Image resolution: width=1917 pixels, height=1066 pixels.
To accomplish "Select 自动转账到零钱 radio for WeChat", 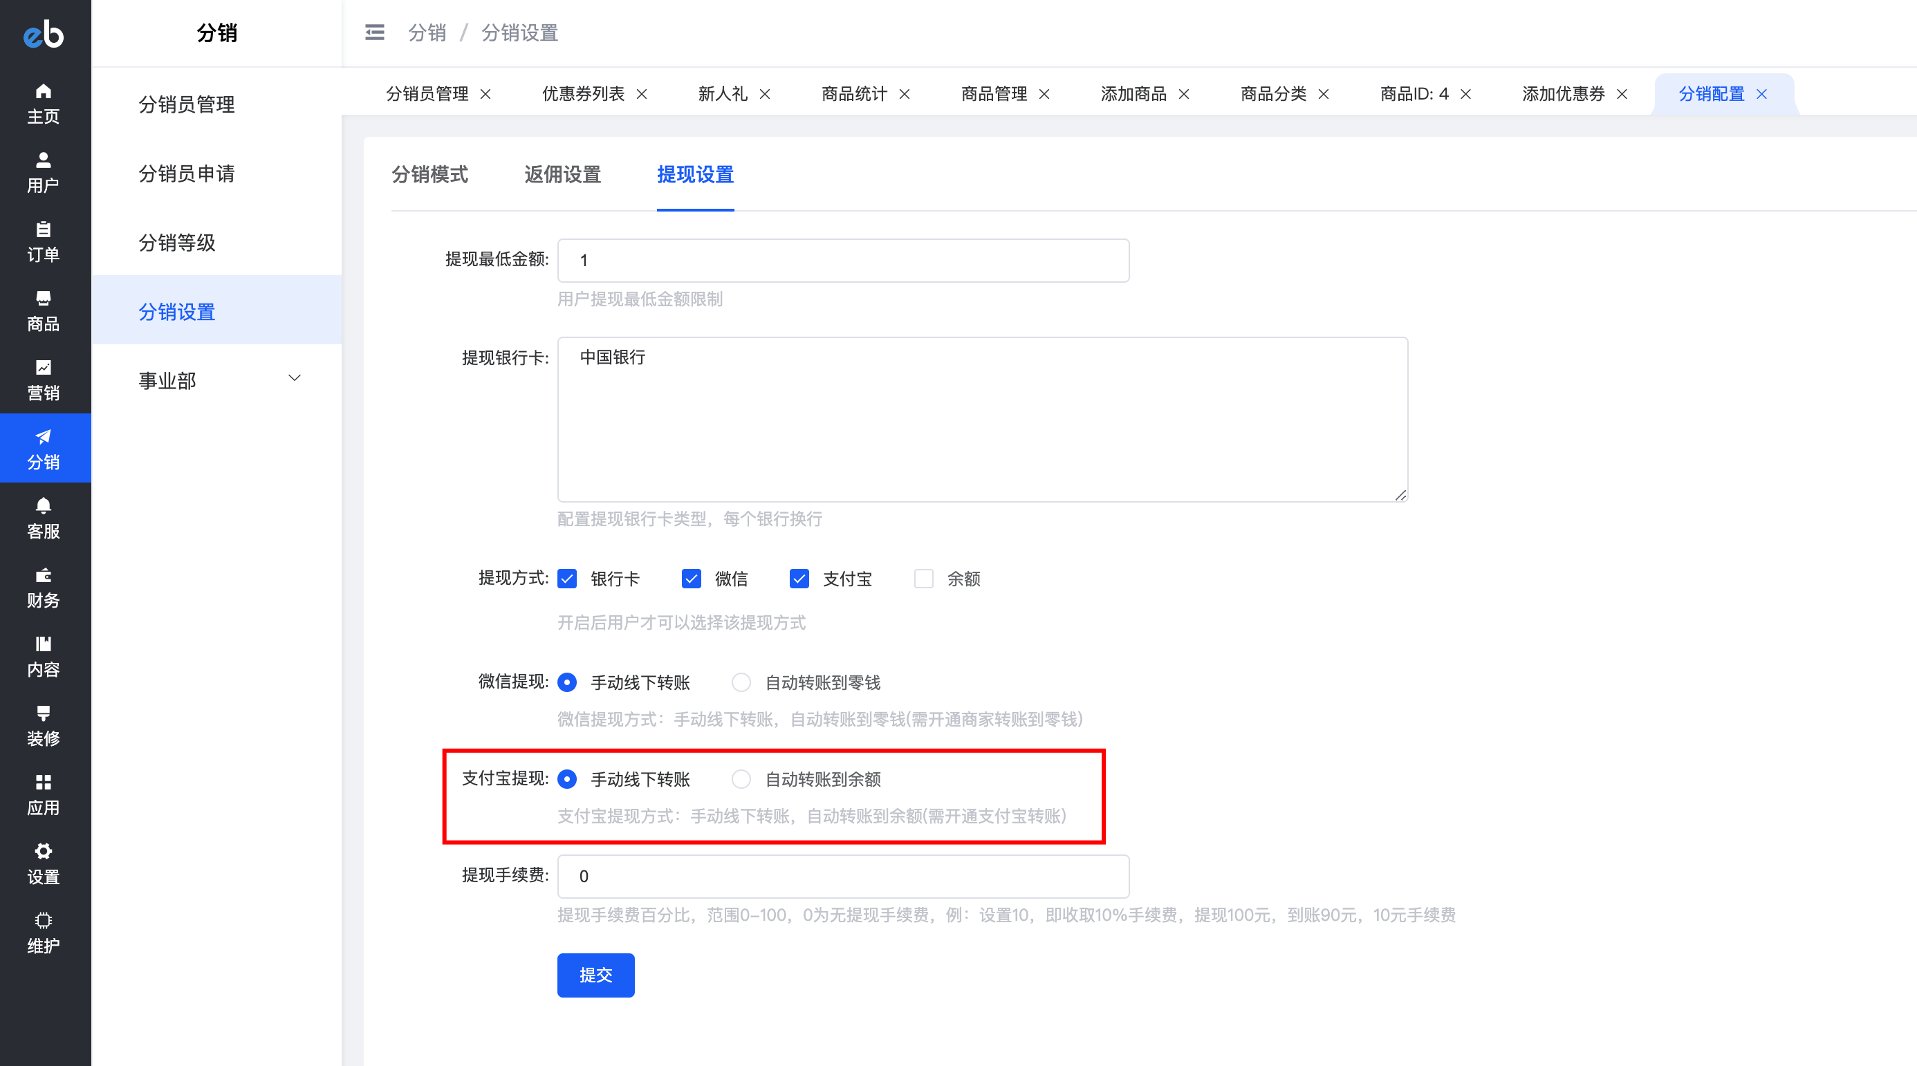I will tap(741, 682).
